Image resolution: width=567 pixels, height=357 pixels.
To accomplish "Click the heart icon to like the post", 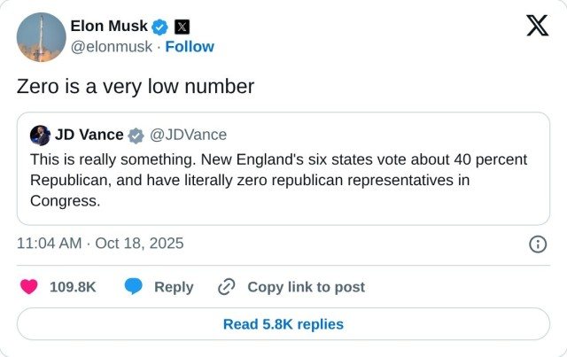I will [29, 287].
